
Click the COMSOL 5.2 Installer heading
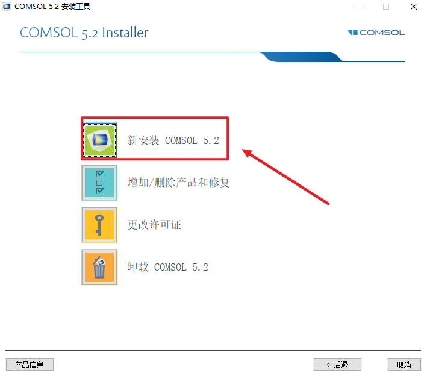click(84, 33)
